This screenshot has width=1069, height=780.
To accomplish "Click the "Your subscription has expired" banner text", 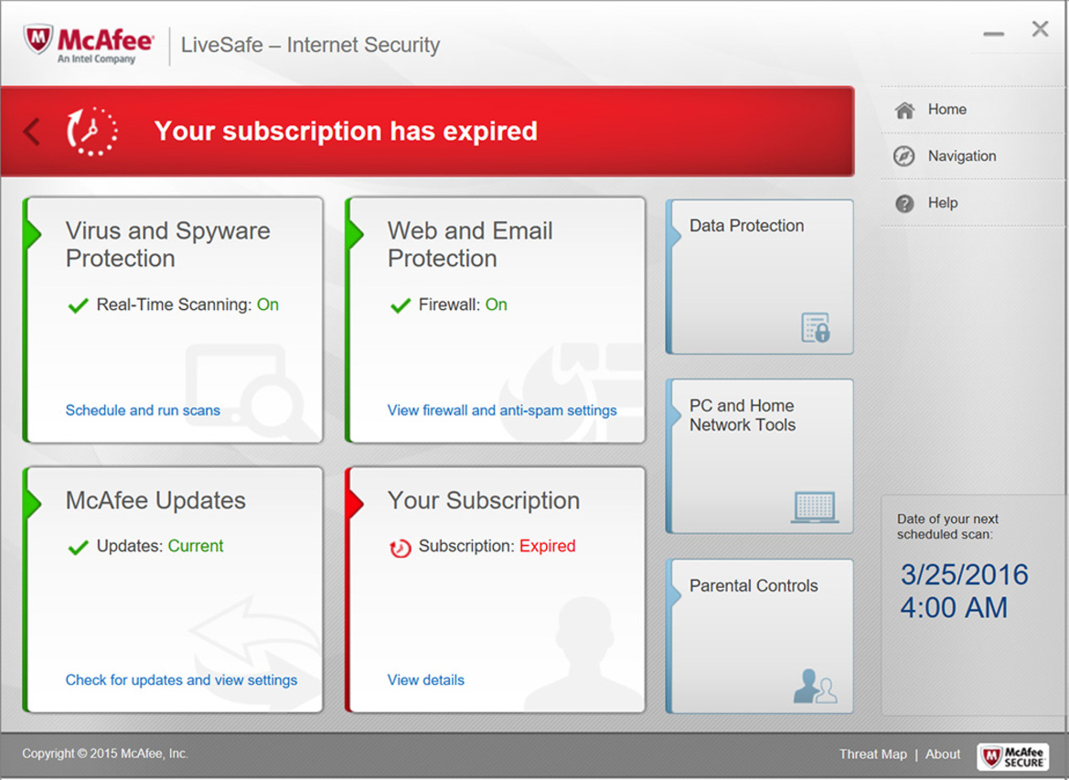I will pyautogui.click(x=346, y=131).
